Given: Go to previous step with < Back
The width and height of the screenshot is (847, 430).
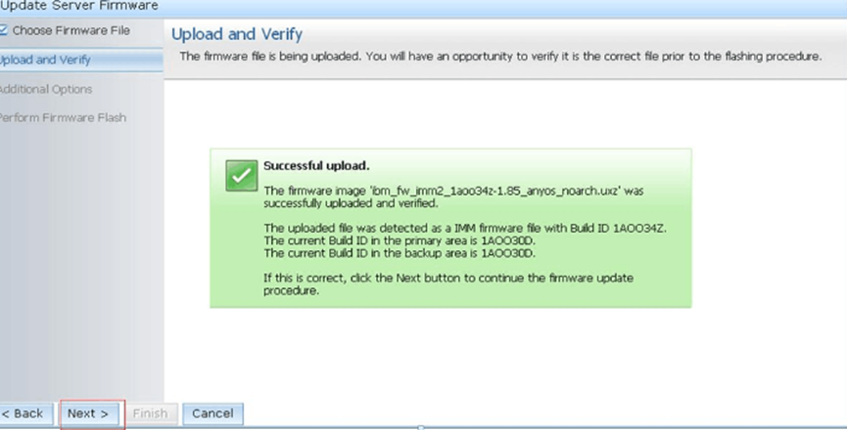Looking at the screenshot, I should click(24, 413).
